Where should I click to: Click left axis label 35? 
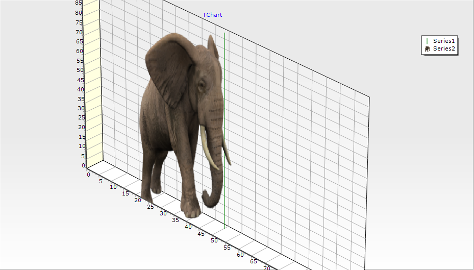pos(81,99)
